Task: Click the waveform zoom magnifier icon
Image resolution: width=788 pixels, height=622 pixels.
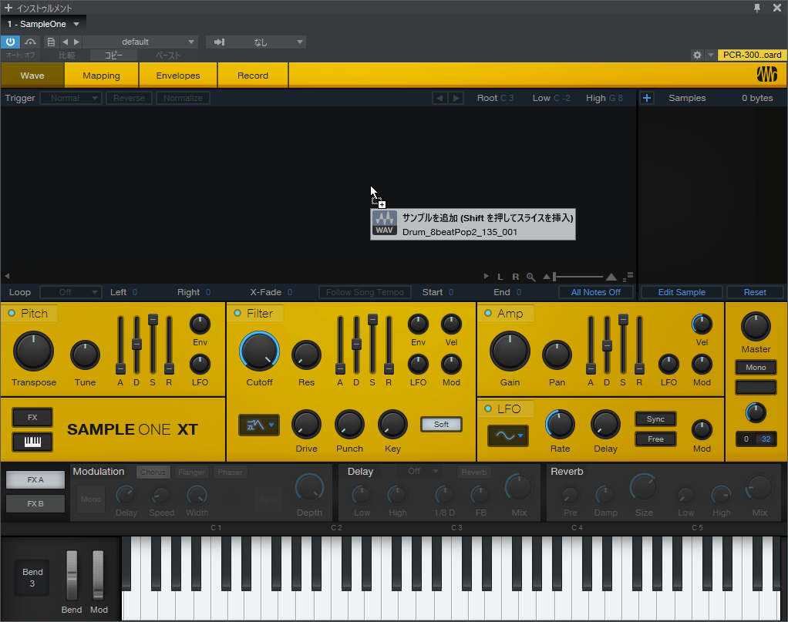Action: tap(530, 277)
